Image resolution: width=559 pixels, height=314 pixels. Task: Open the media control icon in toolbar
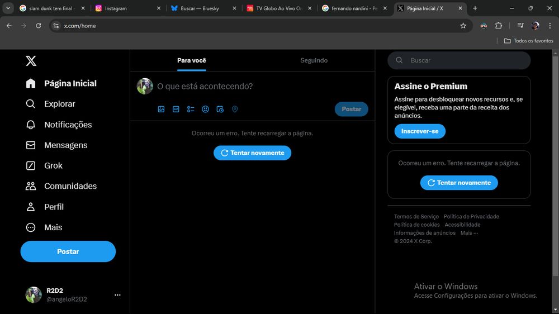520,26
